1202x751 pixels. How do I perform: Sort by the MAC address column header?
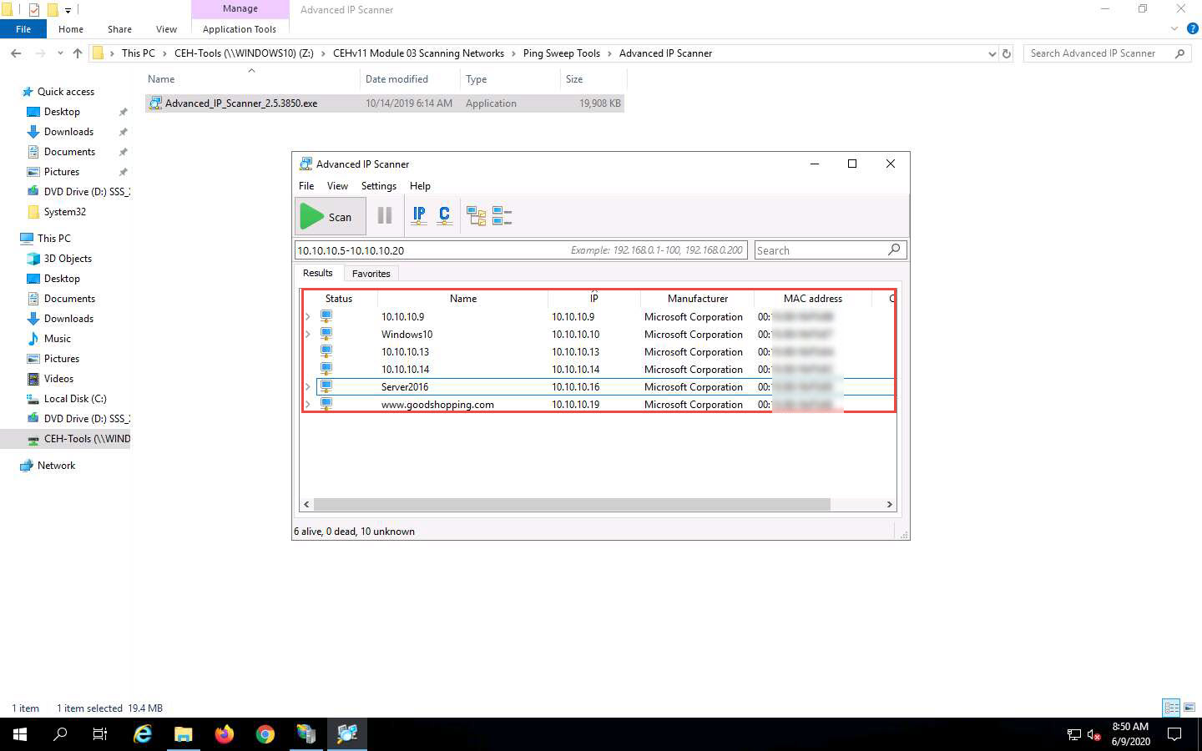click(812, 299)
